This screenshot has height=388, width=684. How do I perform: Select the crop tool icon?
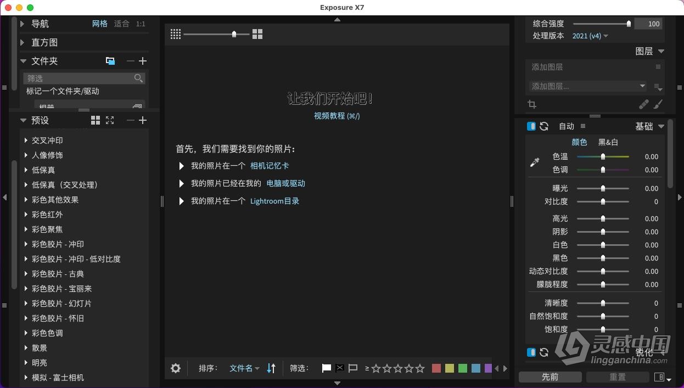pos(531,104)
